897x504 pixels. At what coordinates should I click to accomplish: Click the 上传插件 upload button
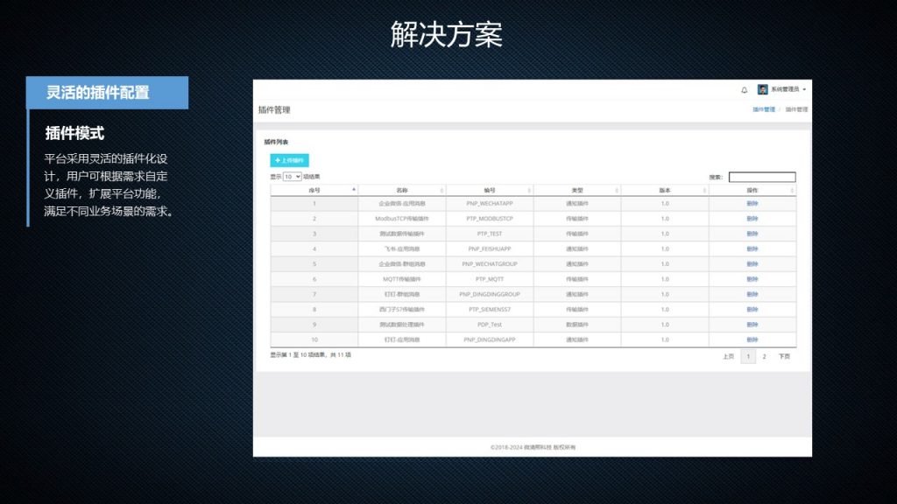(289, 160)
